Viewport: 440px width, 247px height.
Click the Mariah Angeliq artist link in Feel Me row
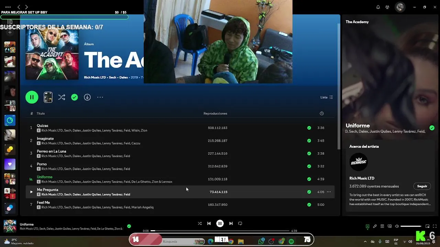(142, 207)
